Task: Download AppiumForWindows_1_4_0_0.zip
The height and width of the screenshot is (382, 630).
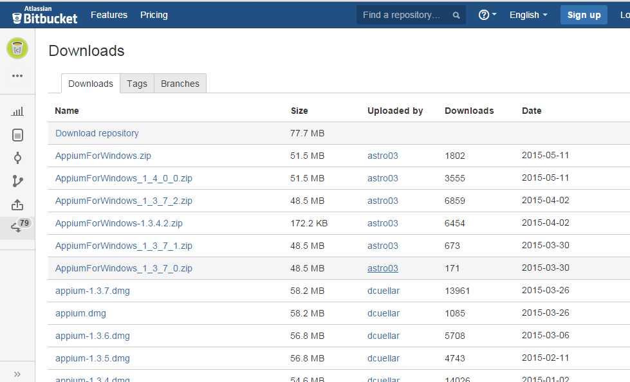Action: pos(124,178)
